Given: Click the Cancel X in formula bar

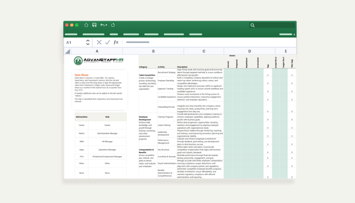Looking at the screenshot, I should 99,42.
